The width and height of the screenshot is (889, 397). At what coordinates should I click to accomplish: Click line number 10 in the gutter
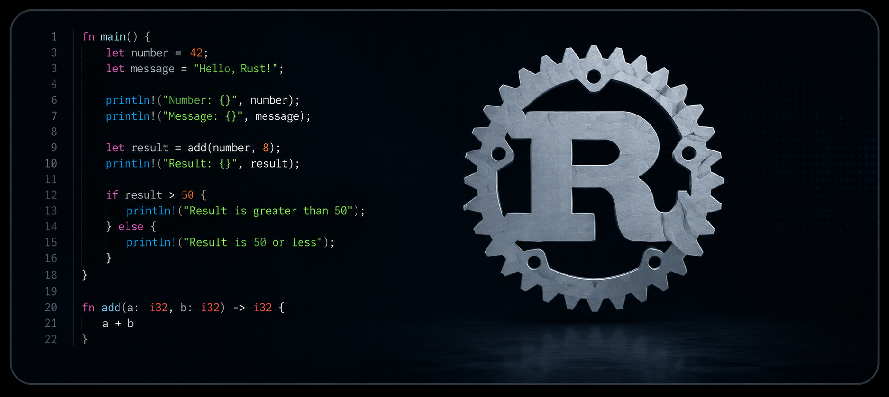click(x=51, y=164)
